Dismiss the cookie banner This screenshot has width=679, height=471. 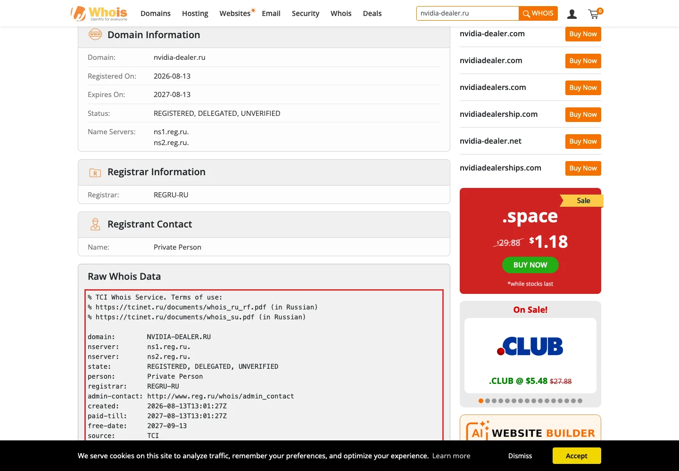tap(520, 456)
